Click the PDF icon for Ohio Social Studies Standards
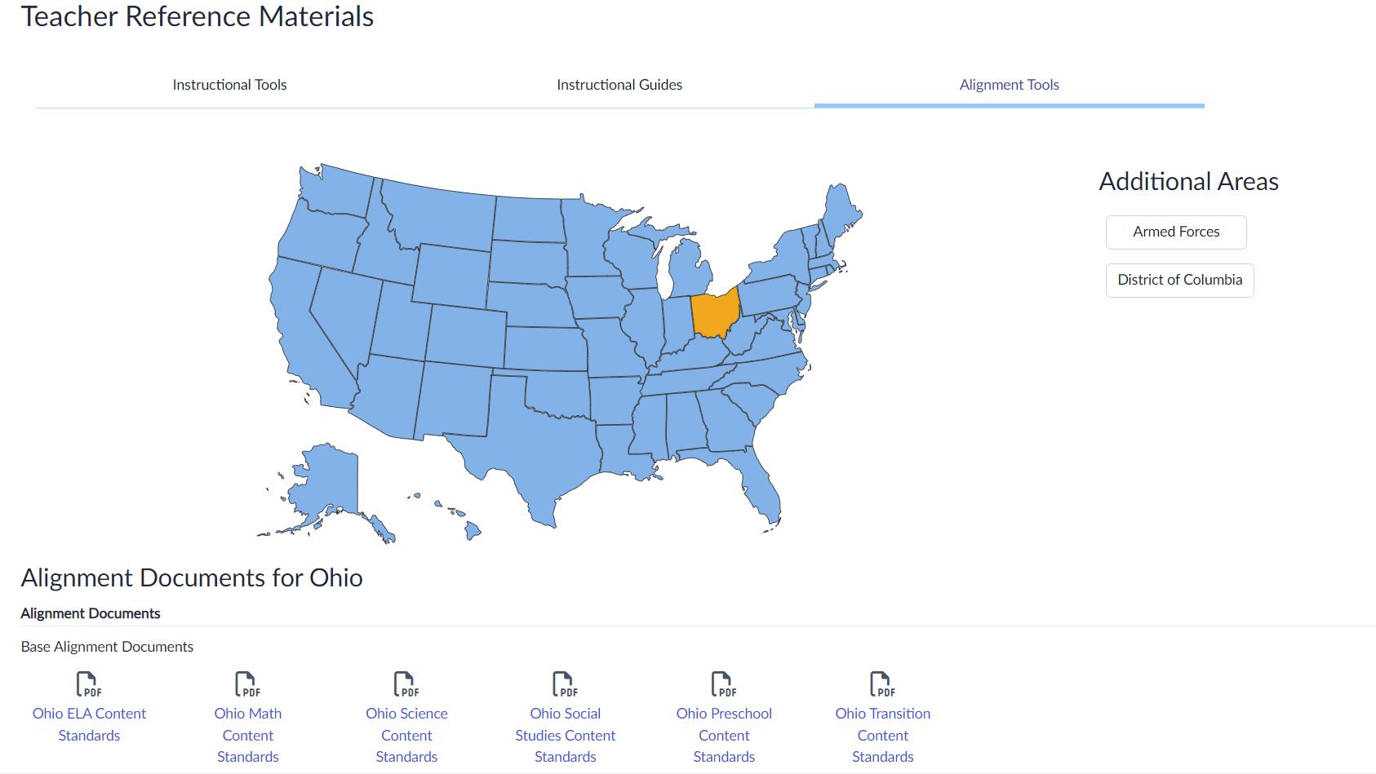The height and width of the screenshot is (774, 1376). coord(565,683)
